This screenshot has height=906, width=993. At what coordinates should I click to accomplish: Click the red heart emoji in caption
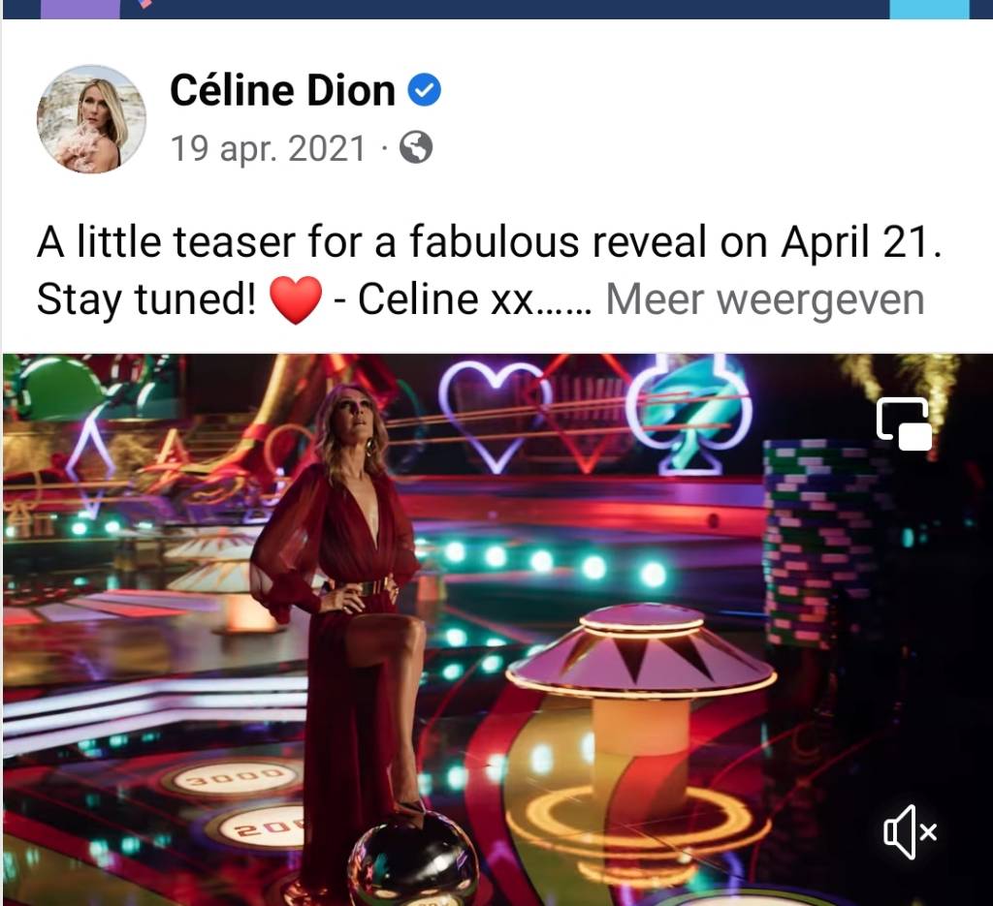click(296, 299)
